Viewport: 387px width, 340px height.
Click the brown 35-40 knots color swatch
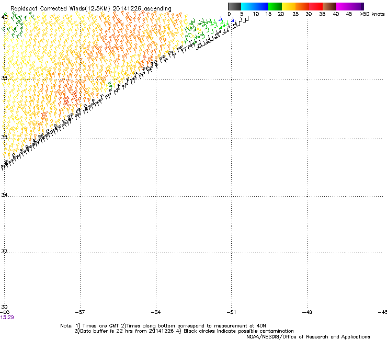pos(329,6)
